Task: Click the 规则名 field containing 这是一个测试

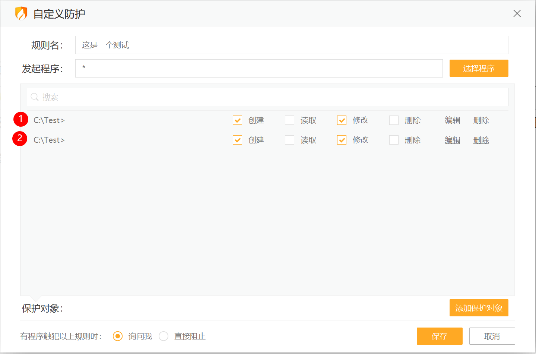Action: (291, 45)
